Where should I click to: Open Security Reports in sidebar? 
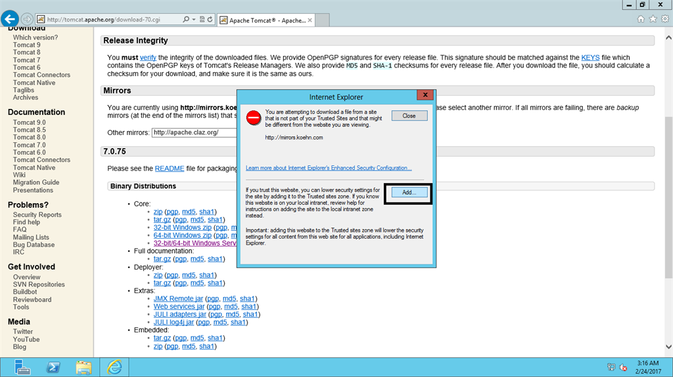pyautogui.click(x=37, y=214)
